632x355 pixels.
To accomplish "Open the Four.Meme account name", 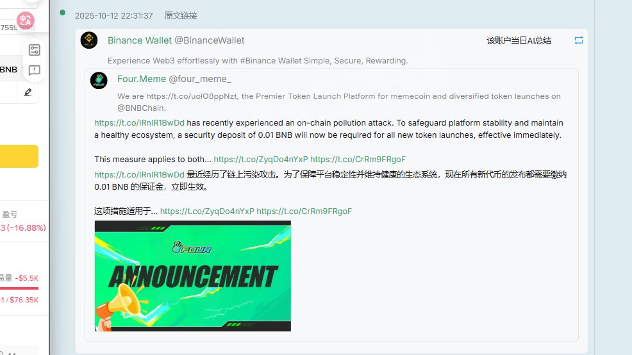I will point(142,79).
